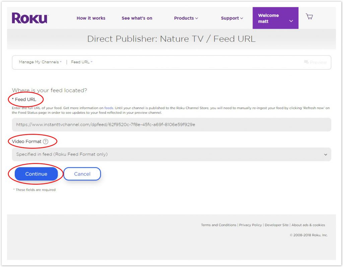Click the Video Format help icon
Screen dimensions: 343x267
46,142
